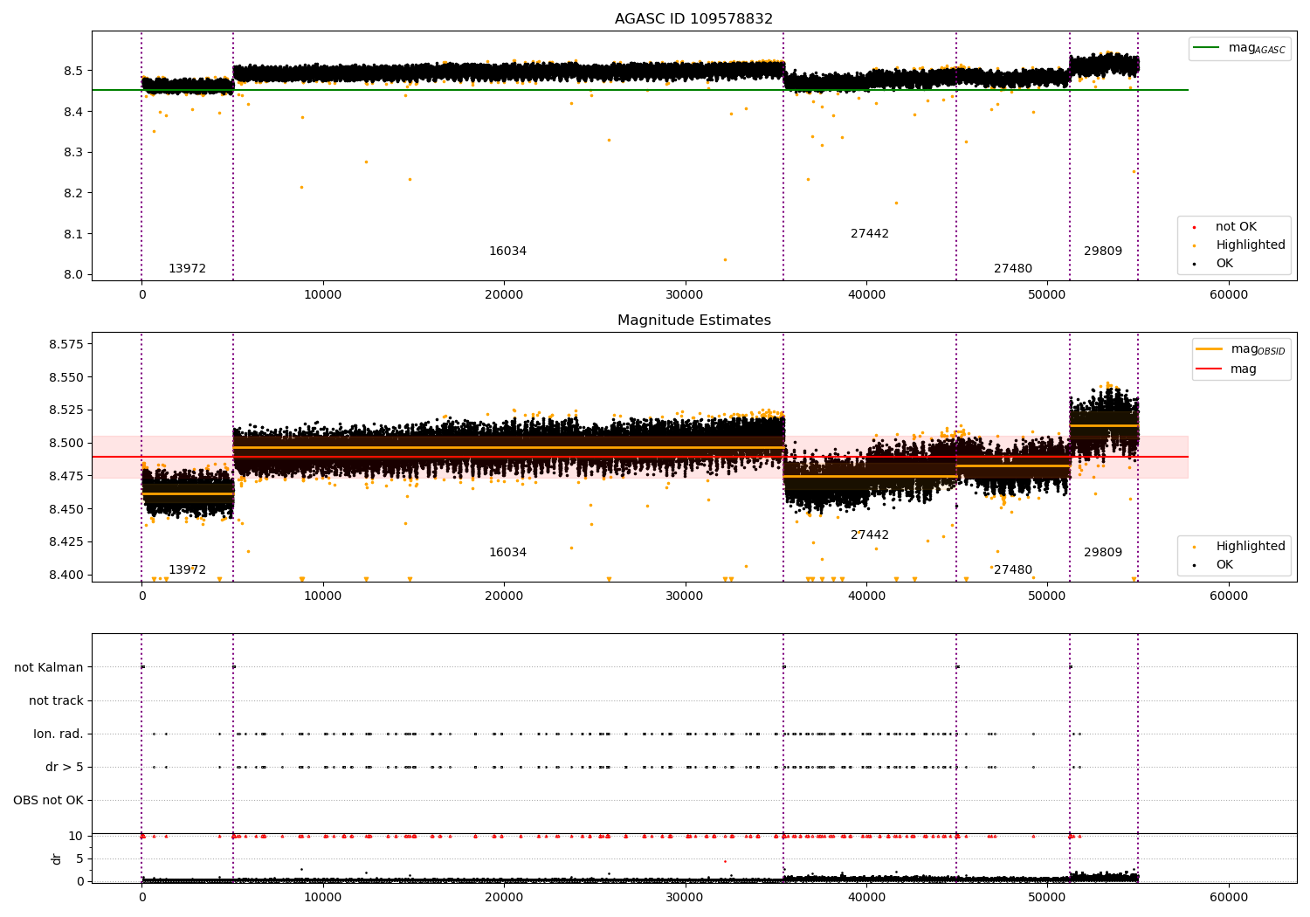Click the 'not track' axis label
The height and width of the screenshot is (917, 1310).
(56, 701)
